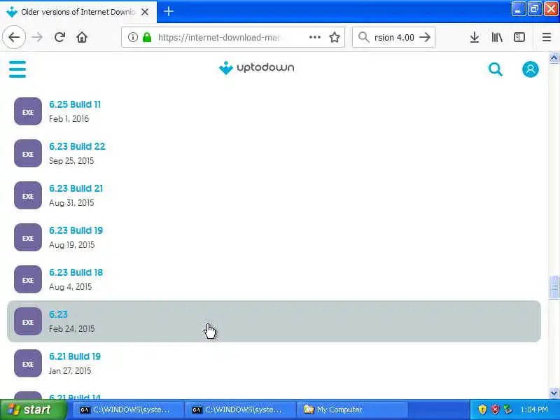The height and width of the screenshot is (420, 560).
Task: Click the vertical scrollbar thumb
Action: point(554,287)
